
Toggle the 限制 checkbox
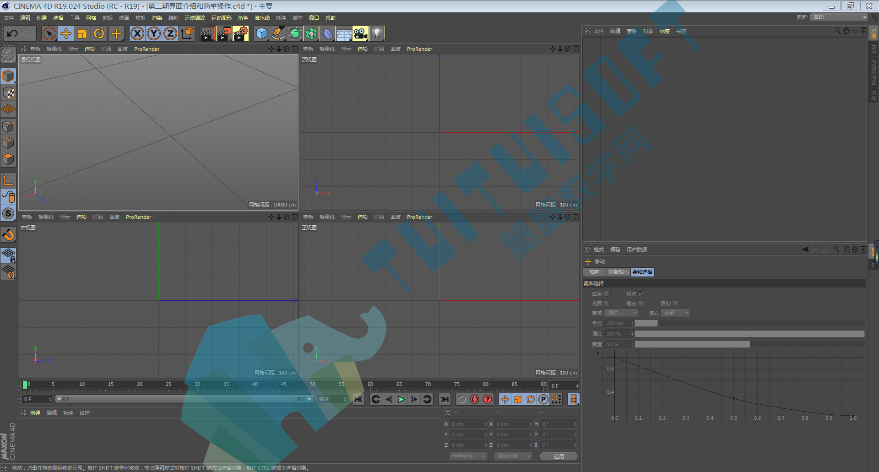pyautogui.click(x=676, y=303)
